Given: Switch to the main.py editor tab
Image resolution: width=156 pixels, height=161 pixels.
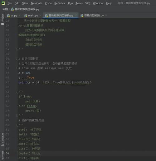Looking at the screenshot, I should point(33,16).
